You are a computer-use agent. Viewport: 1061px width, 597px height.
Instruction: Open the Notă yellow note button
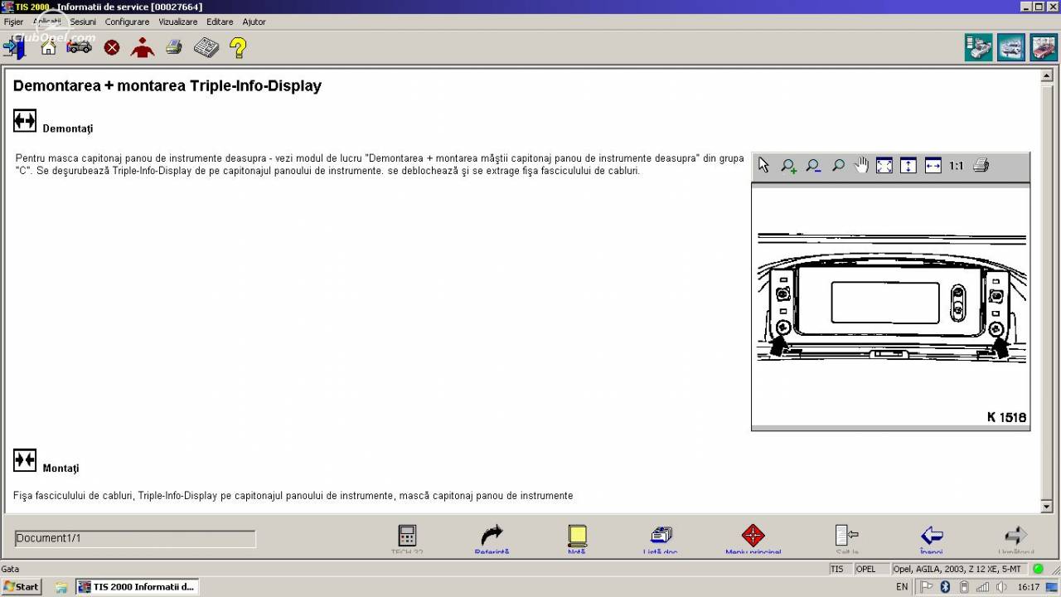[x=577, y=539]
